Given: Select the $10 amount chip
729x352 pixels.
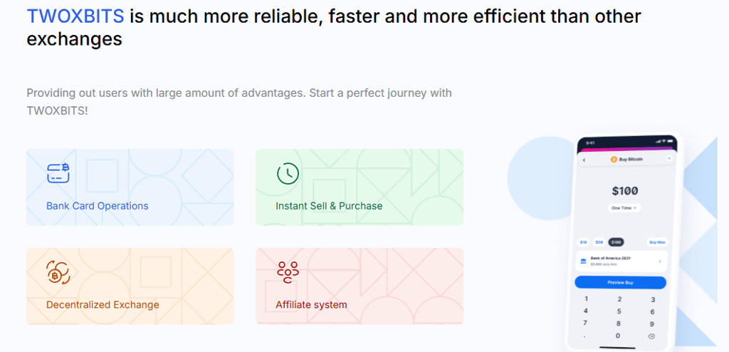Looking at the screenshot, I should (x=584, y=242).
